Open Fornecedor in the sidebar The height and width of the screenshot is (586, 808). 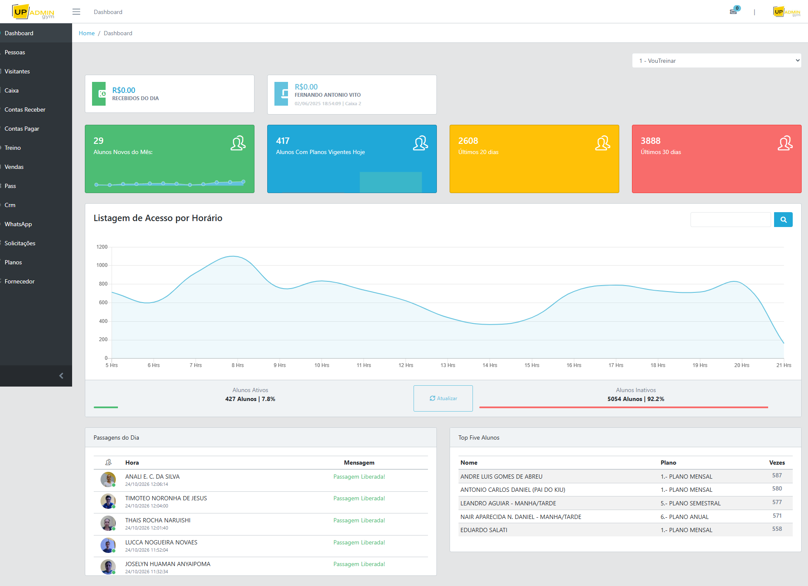[36, 281]
